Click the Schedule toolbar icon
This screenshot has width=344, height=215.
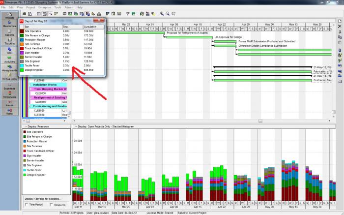(x=142, y=14)
